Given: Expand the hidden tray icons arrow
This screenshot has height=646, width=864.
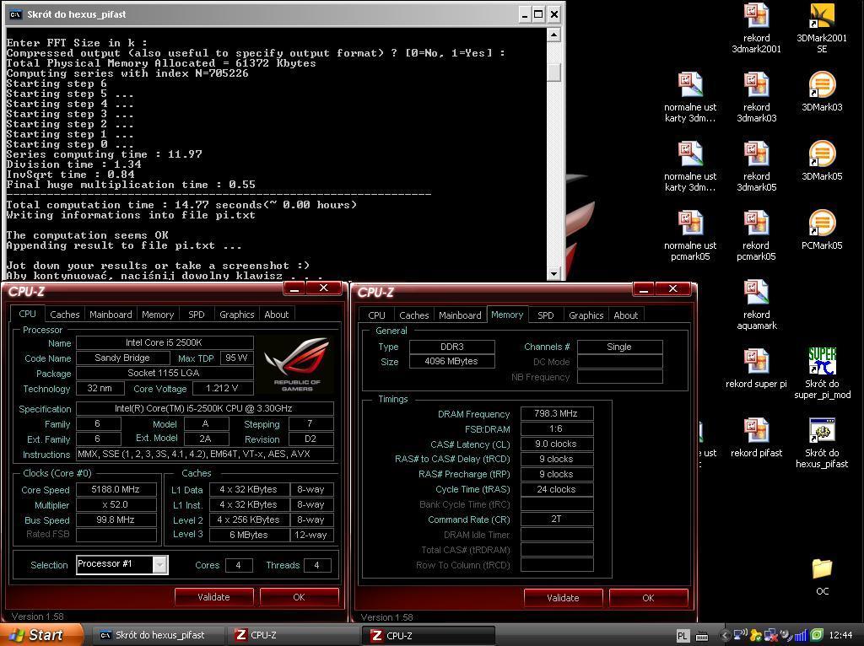Looking at the screenshot, I should 725,636.
